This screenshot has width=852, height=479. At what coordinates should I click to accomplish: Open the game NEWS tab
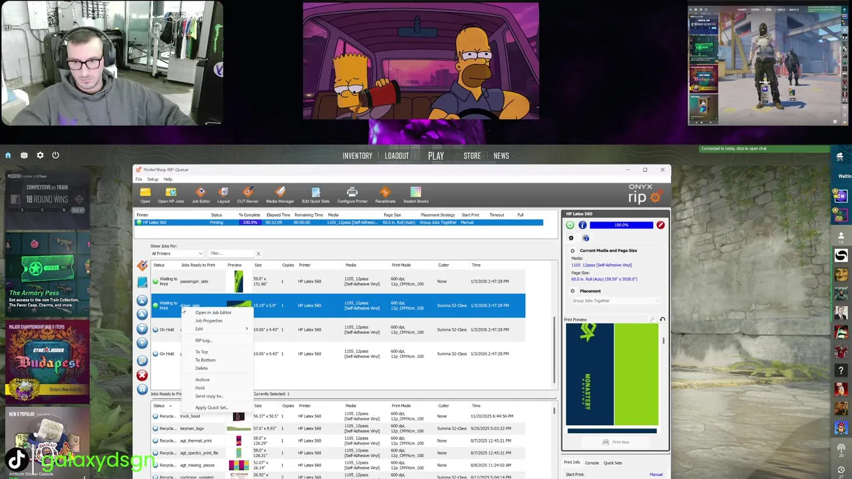[x=501, y=156]
